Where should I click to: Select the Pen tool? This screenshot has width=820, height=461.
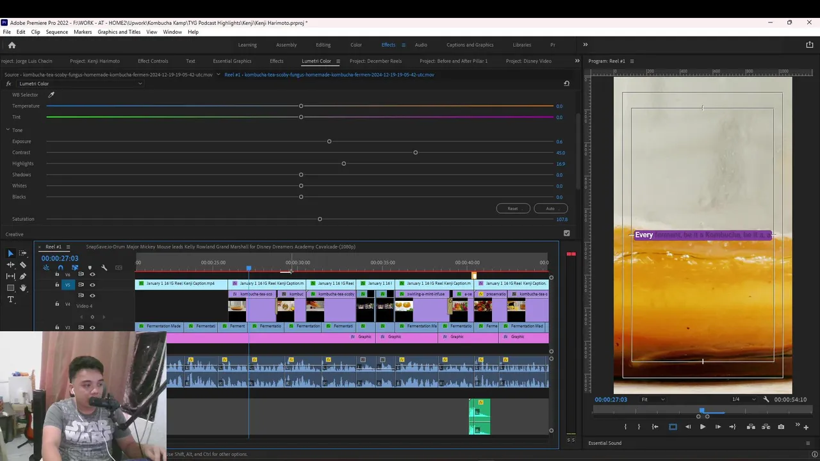[22, 276]
